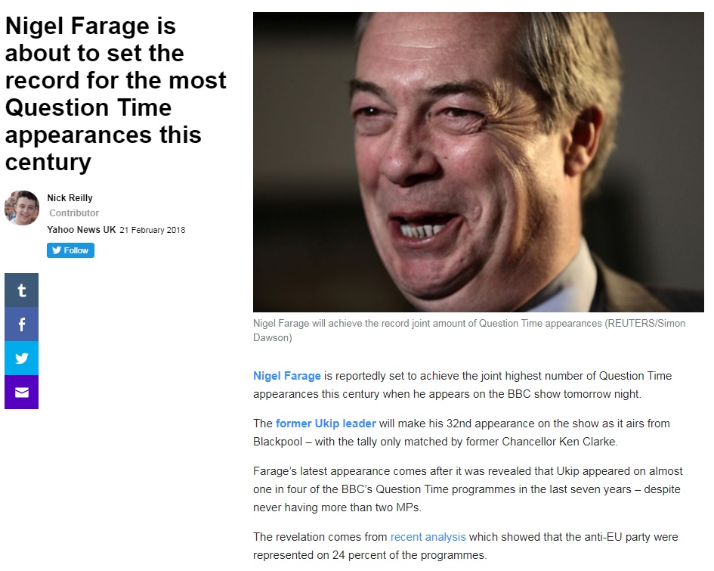Open the former Ukip leader link
Screen dimensions: 714x571
326,424
